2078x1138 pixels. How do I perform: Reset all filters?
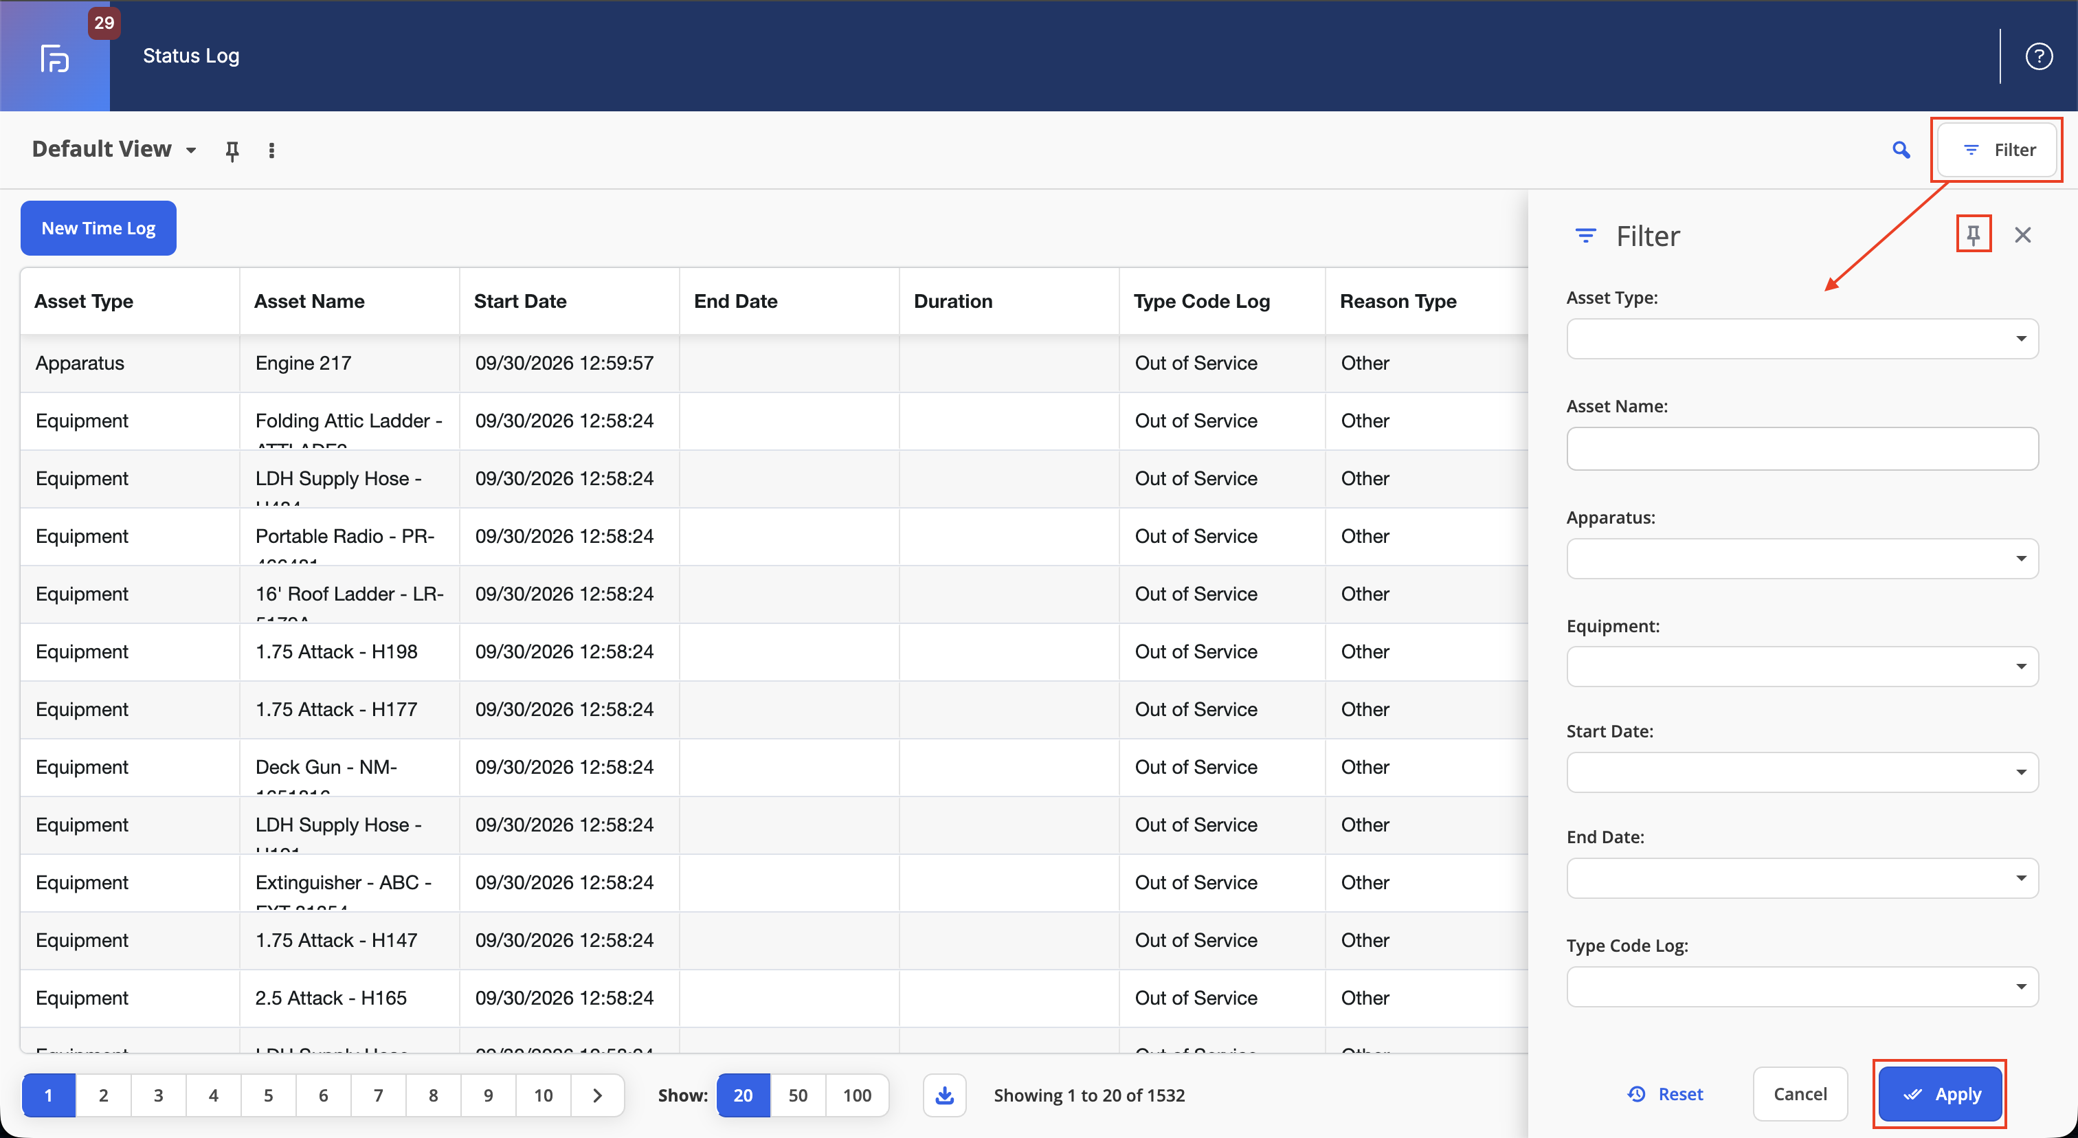(x=1665, y=1095)
